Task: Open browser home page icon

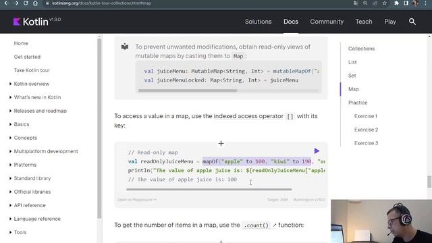Action: pos(35,3)
